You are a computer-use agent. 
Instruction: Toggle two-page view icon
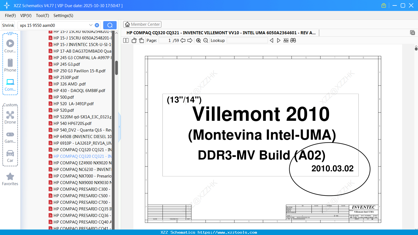[x=126, y=41]
